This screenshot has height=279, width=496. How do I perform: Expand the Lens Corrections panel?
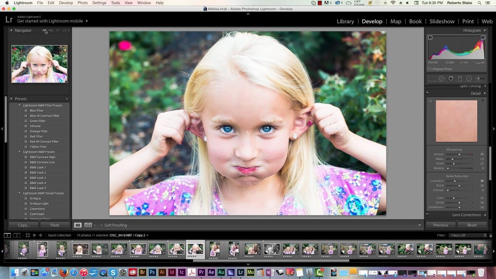click(x=484, y=215)
